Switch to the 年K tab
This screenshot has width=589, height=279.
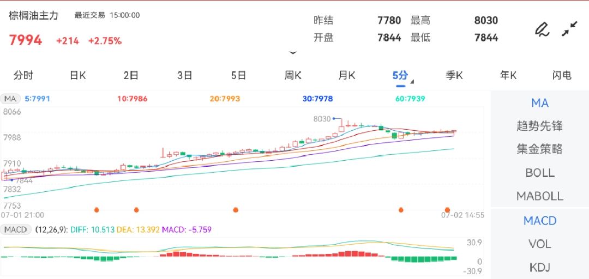point(508,76)
